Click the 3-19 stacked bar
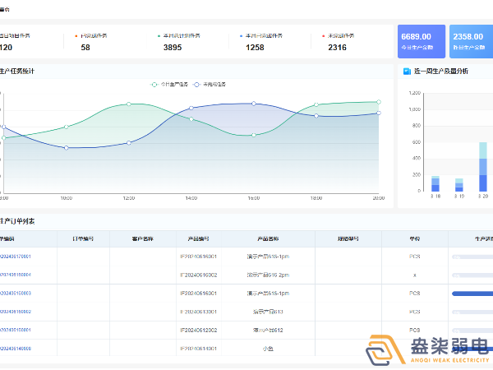The image size is (493, 370). coord(459,185)
